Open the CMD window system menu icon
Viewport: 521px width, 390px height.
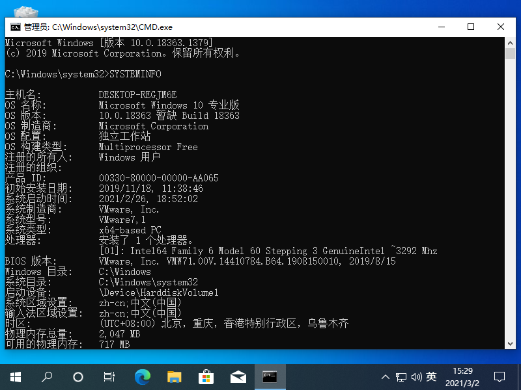click(x=14, y=27)
